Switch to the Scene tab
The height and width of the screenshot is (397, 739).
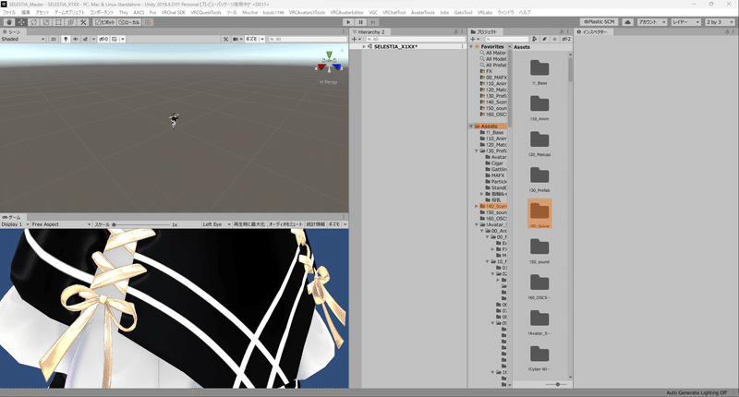(x=11, y=31)
